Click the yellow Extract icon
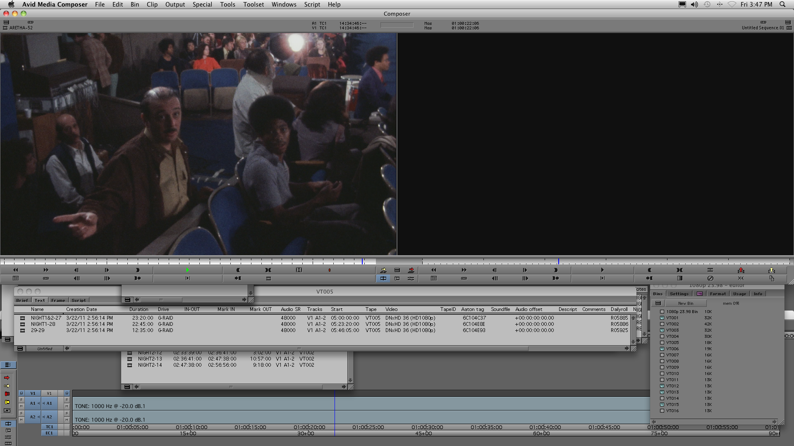Screen dimensions: 794x446 pos(771,270)
